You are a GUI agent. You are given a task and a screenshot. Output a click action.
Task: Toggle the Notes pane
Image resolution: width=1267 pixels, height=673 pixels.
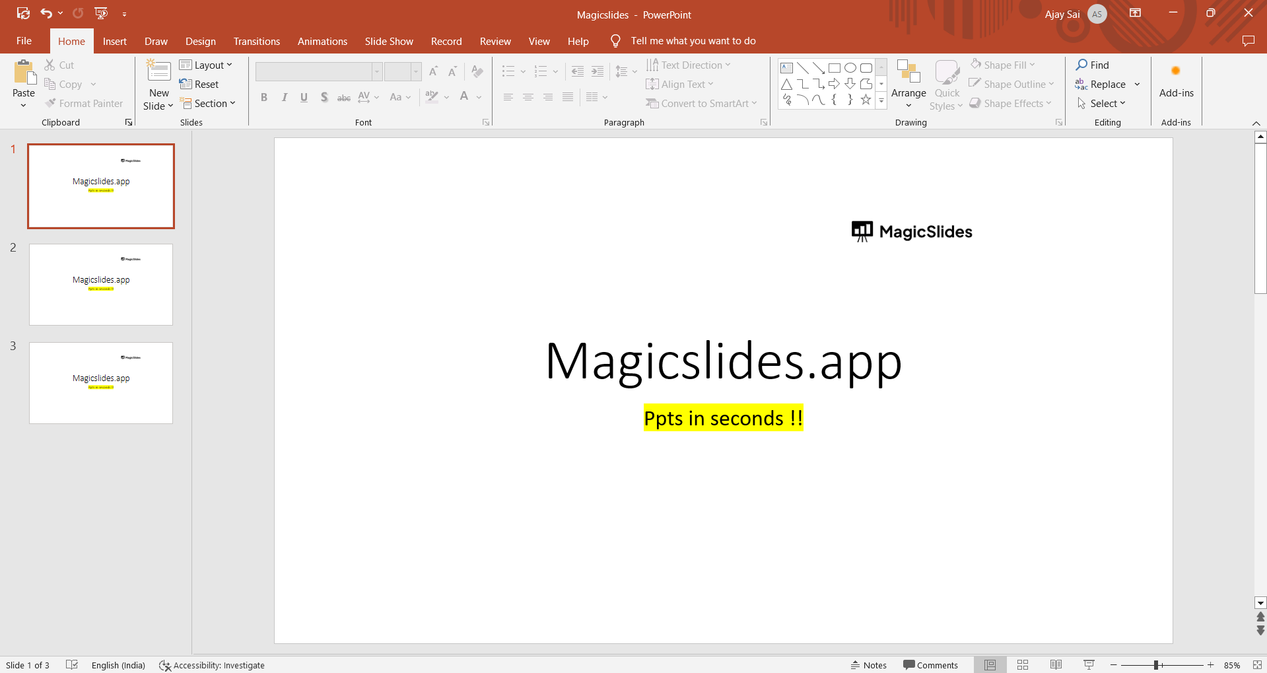coord(868,665)
